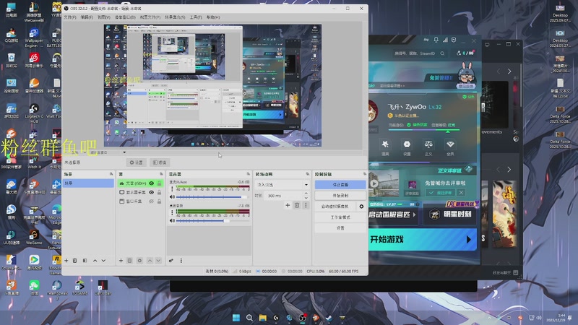This screenshot has height=325, width=578.
Task: Toggle lock on Display Capture source
Action: 159,192
